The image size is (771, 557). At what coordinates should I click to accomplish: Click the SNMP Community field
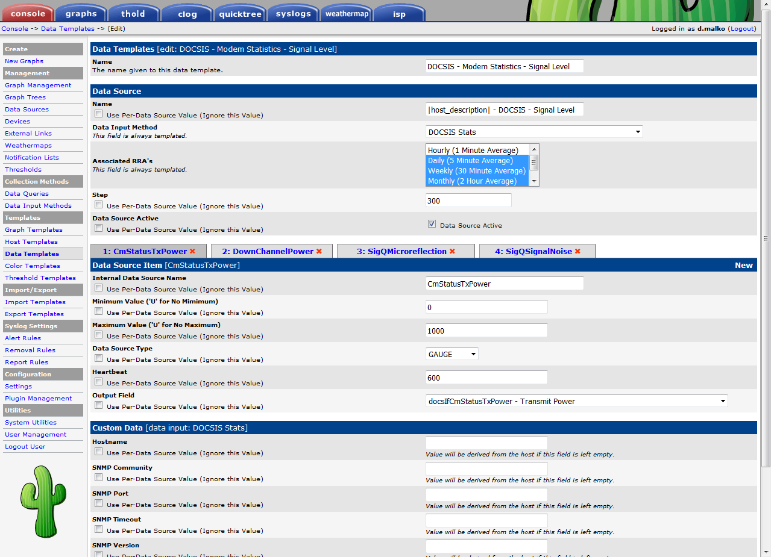486,469
